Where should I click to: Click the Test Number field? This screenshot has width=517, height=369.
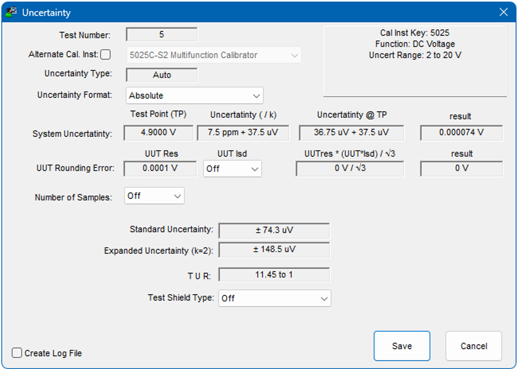[162, 35]
